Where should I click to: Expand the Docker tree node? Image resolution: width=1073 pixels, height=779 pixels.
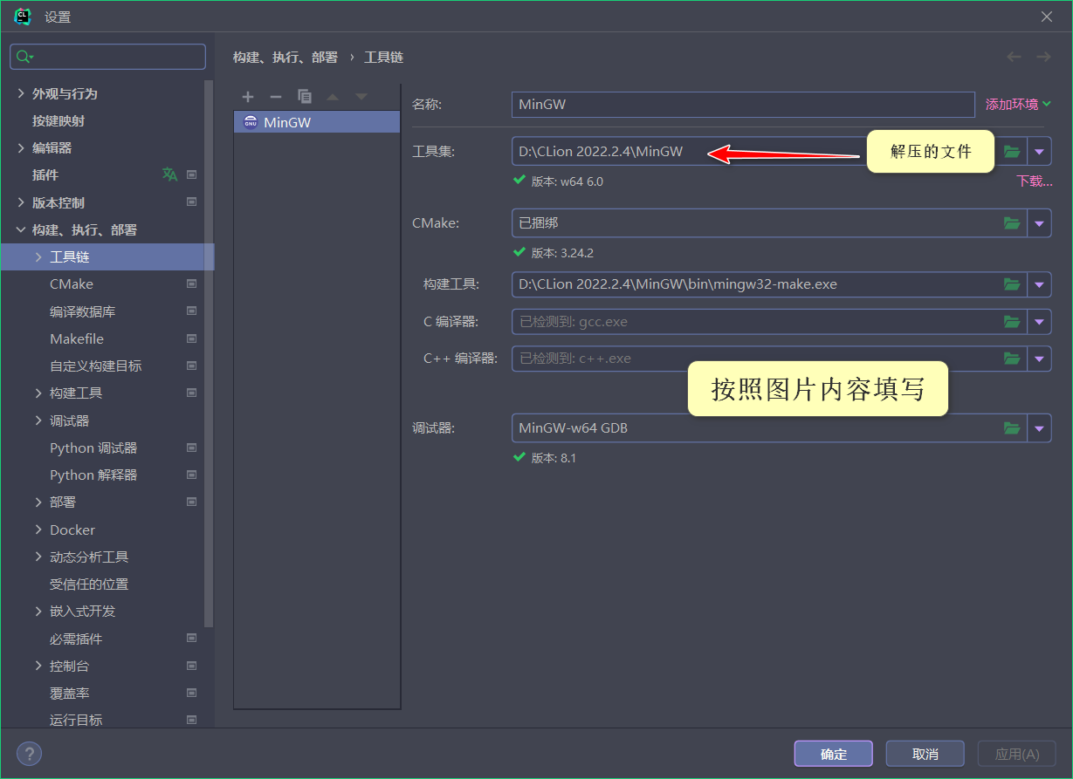point(38,530)
